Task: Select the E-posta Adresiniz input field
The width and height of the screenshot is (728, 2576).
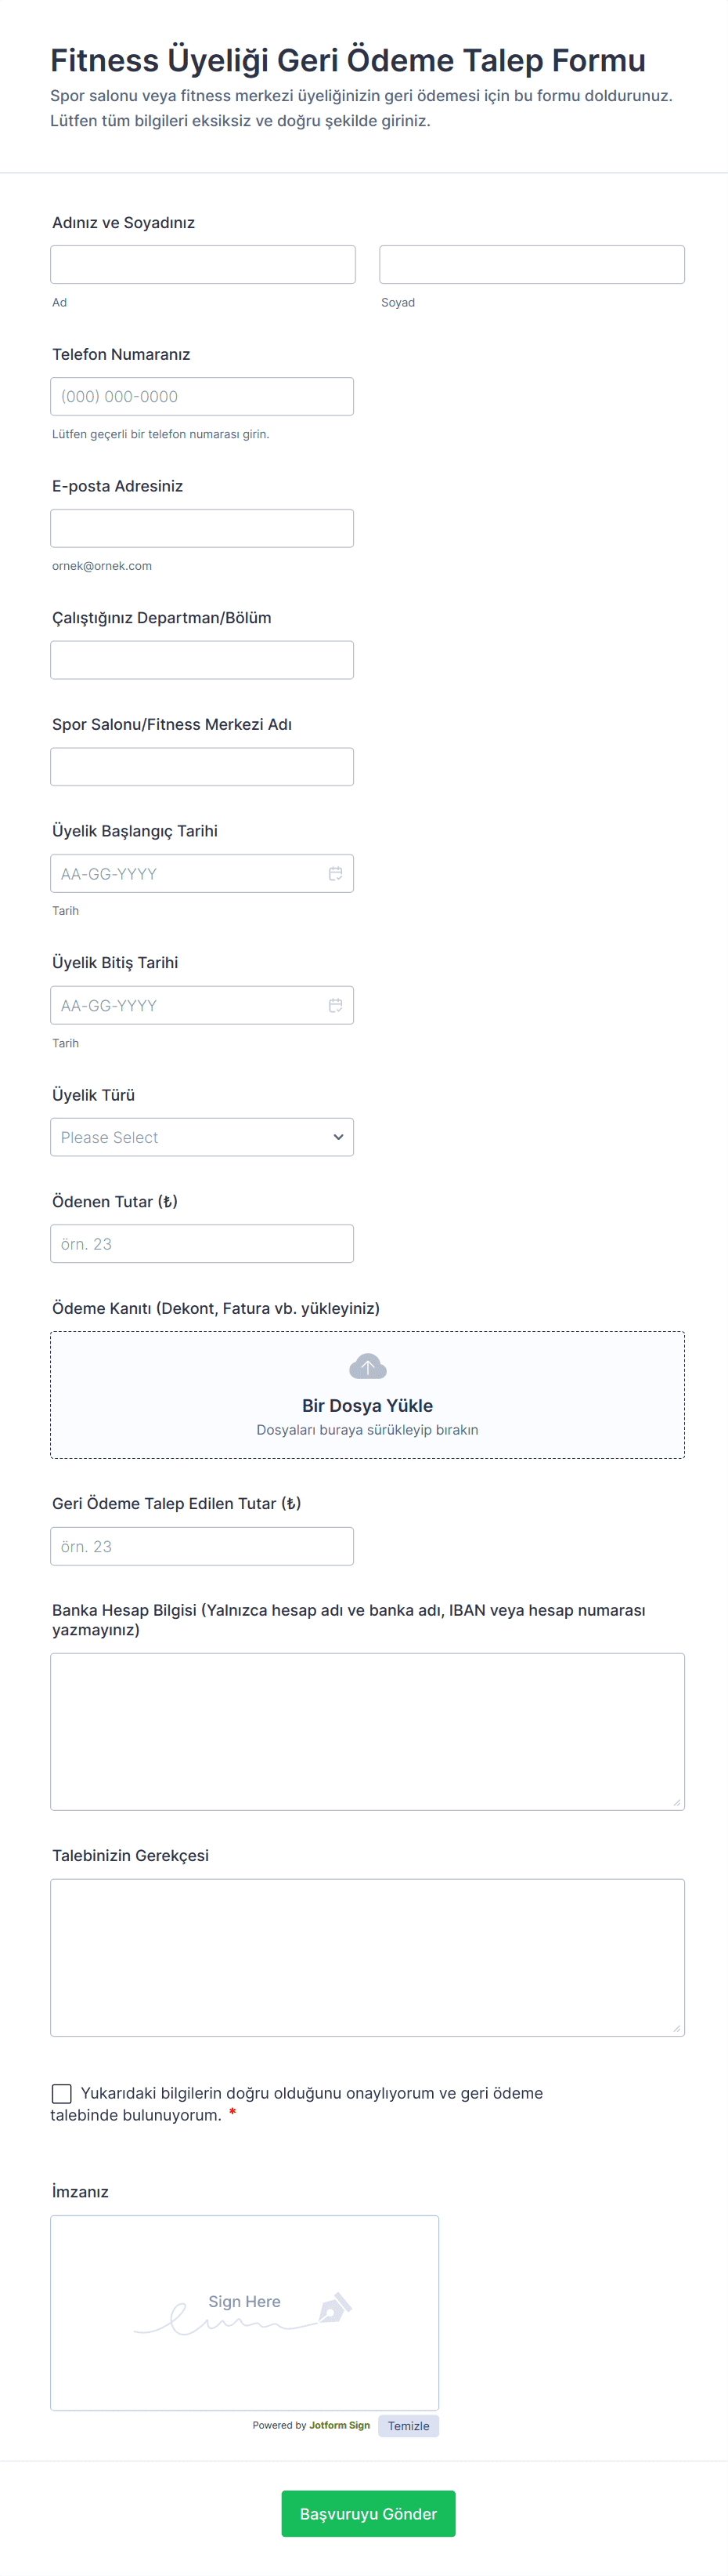Action: [202, 528]
